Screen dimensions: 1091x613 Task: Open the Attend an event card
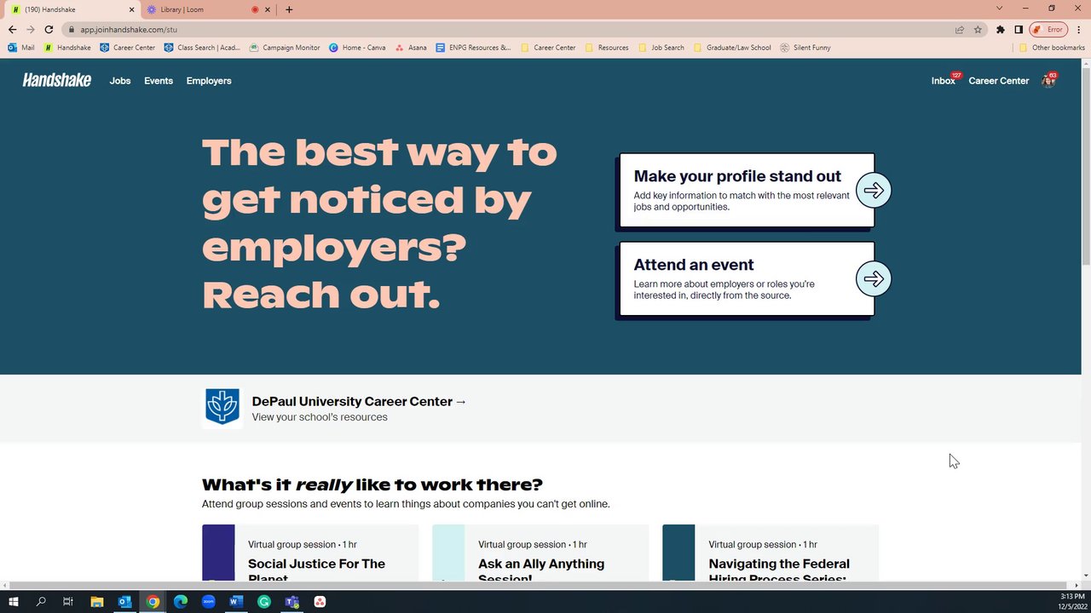coord(747,279)
